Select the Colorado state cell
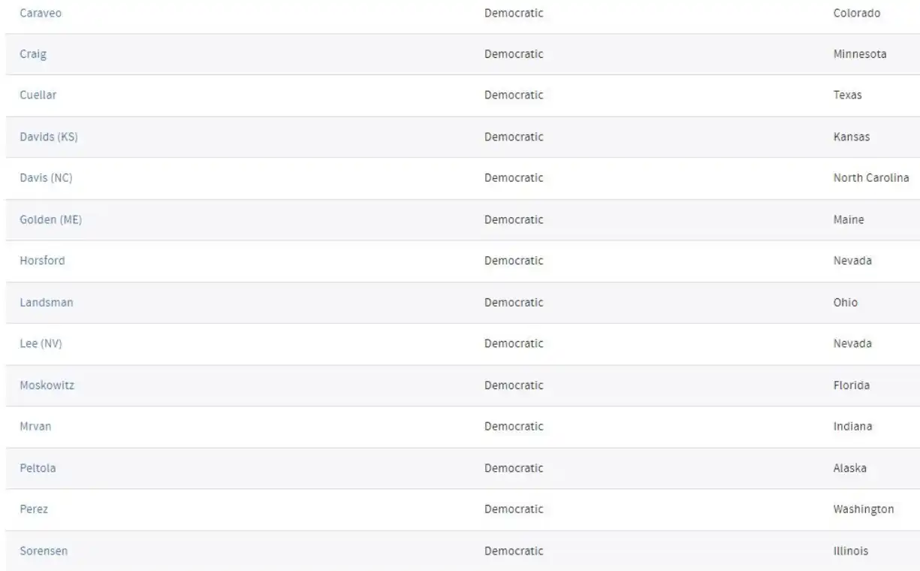Screen dimensions: 920x571 pos(857,13)
